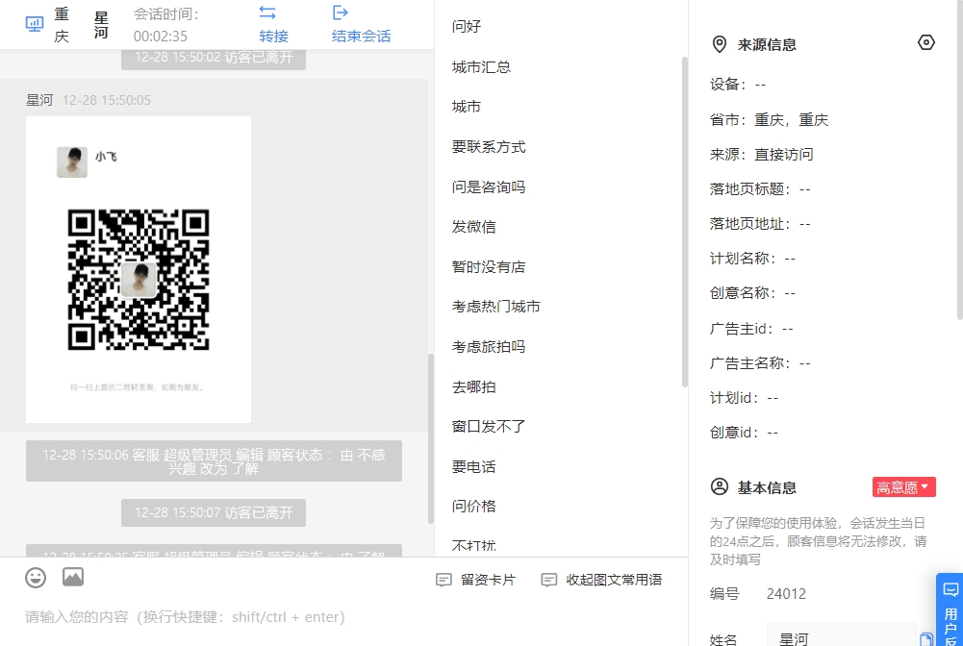
Task: Click the right info panel scrollbar
Action: [960, 160]
